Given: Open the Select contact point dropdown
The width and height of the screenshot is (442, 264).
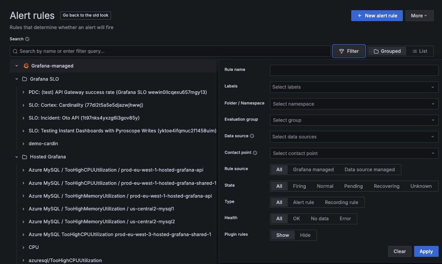Looking at the screenshot, I should coord(354,153).
